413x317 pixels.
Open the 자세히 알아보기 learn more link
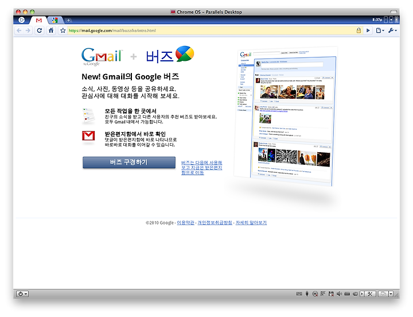tap(251, 223)
